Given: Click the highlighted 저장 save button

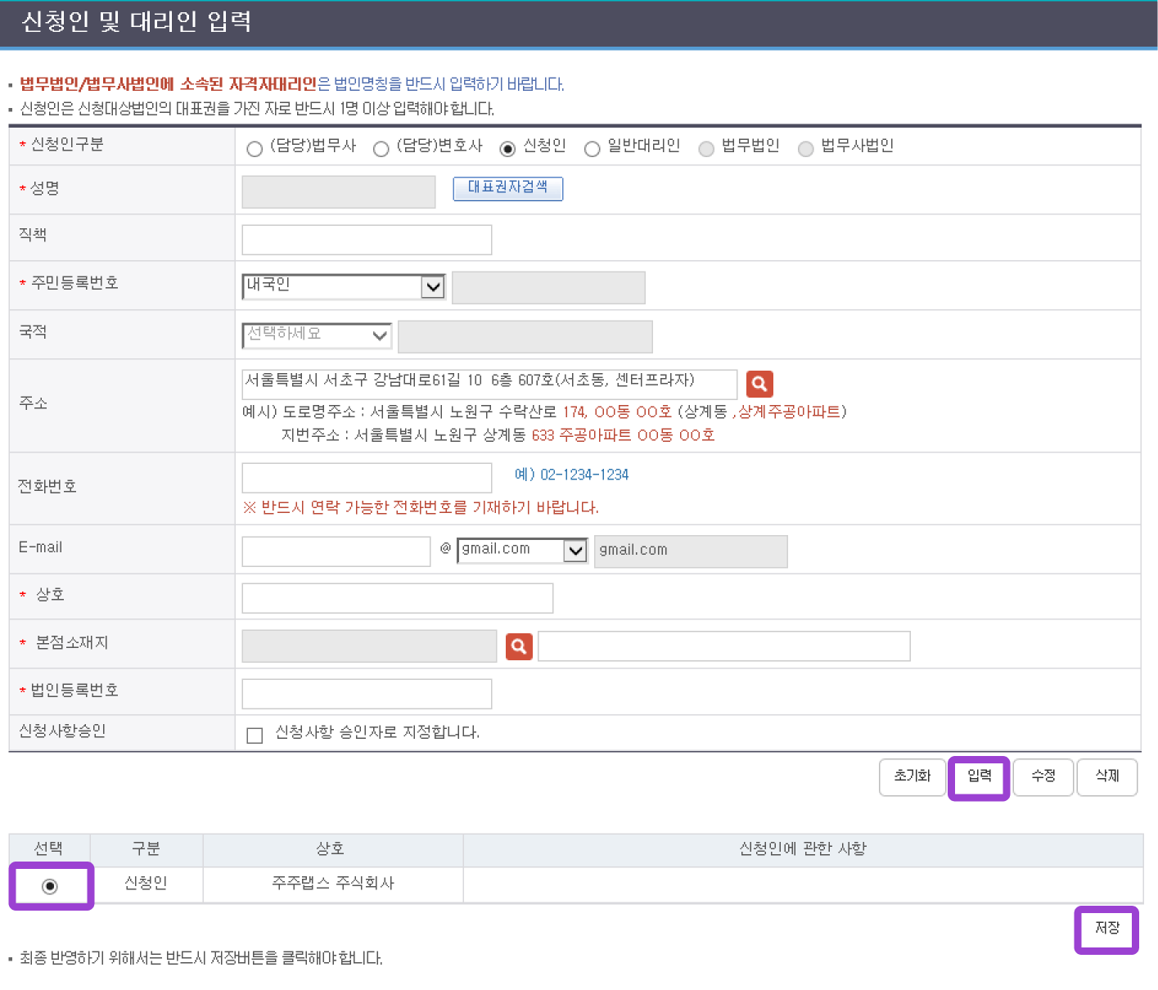Looking at the screenshot, I should click(x=1106, y=929).
